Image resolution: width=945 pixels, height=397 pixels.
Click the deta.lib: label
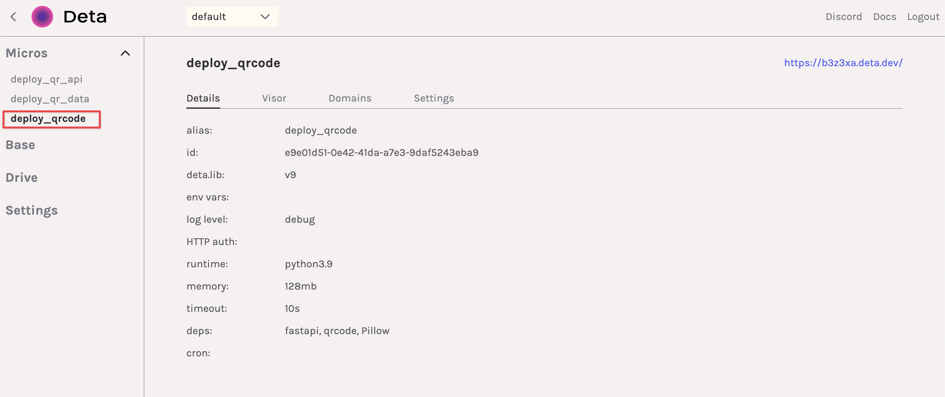pyautogui.click(x=205, y=175)
